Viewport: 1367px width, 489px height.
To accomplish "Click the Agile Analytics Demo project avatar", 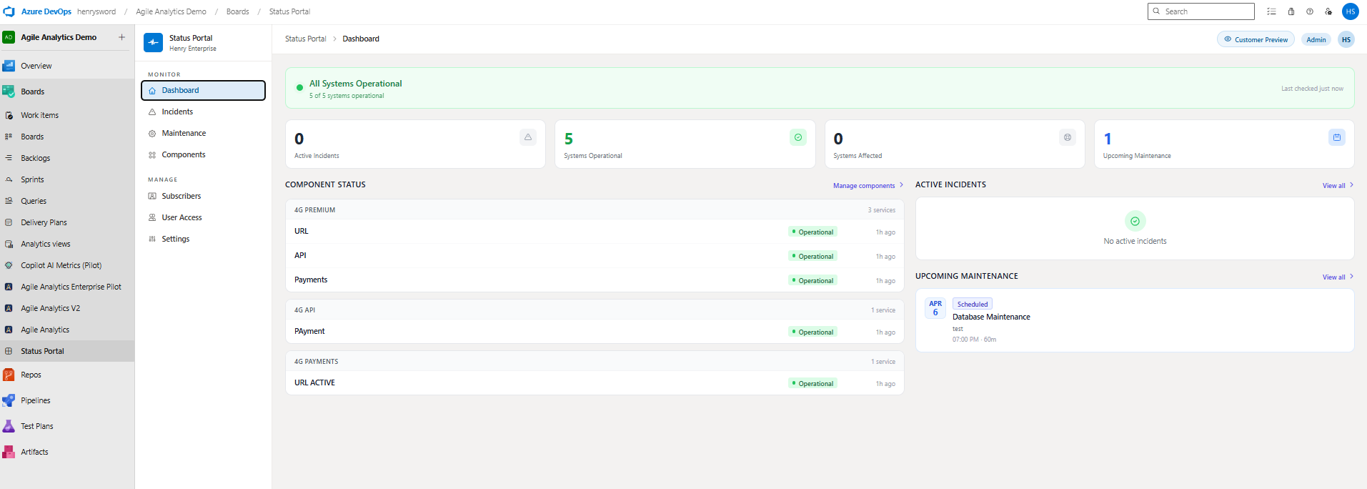I will point(9,37).
